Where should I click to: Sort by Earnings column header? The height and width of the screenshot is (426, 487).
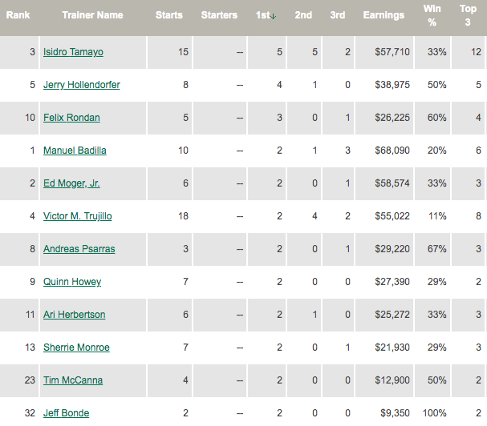tap(384, 15)
